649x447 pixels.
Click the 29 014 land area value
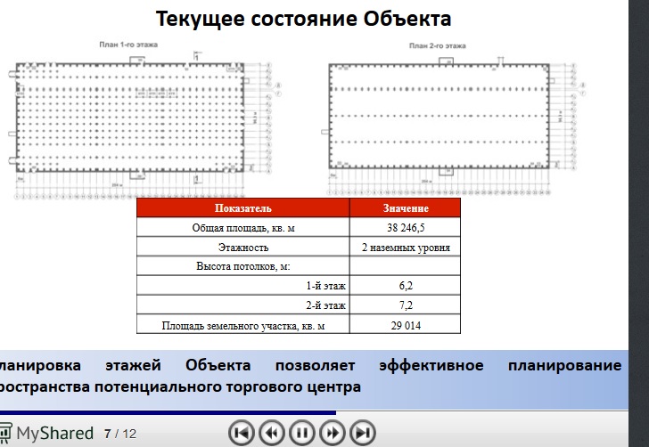406,325
